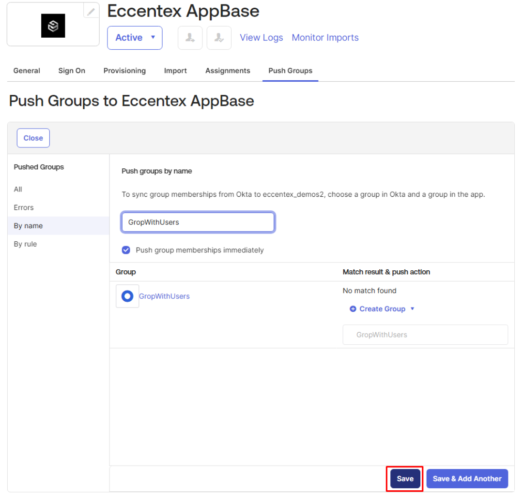This screenshot has width=524, height=498.
Task: Click the new group name text field
Action: pyautogui.click(x=425, y=335)
